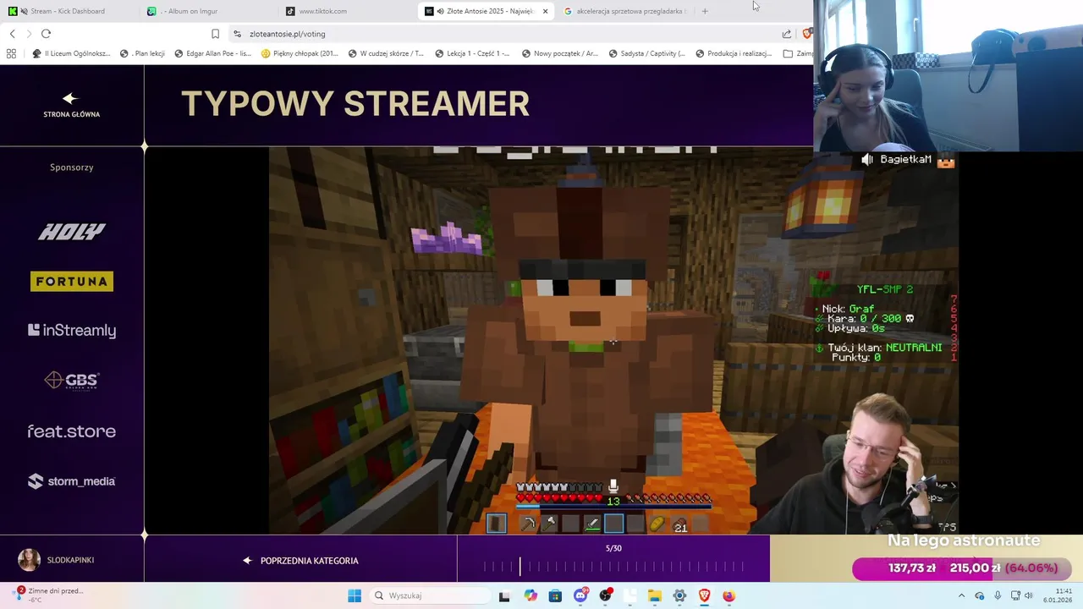Viewport: 1083px width, 609px height.
Task: Open Sadysta / Captivity bookmark
Action: [647, 53]
